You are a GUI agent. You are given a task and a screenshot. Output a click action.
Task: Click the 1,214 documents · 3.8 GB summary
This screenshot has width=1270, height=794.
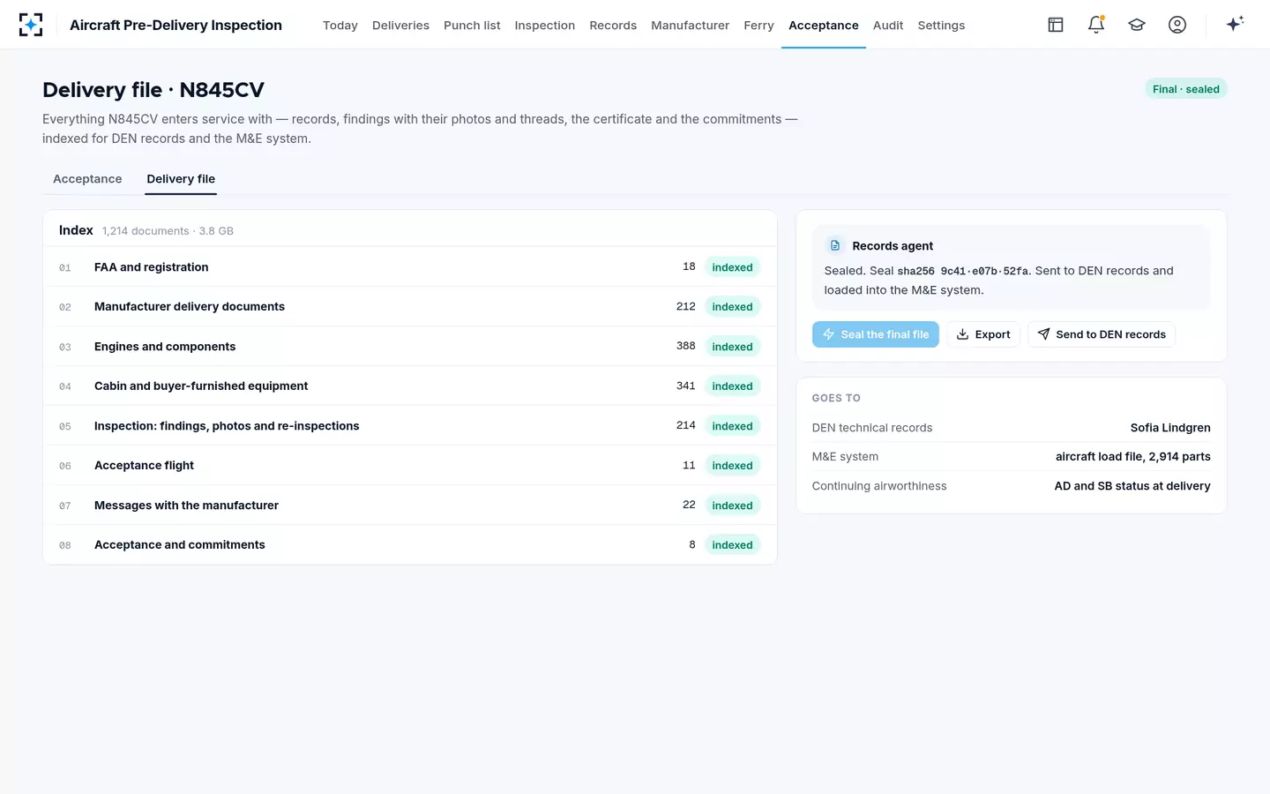coord(168,231)
